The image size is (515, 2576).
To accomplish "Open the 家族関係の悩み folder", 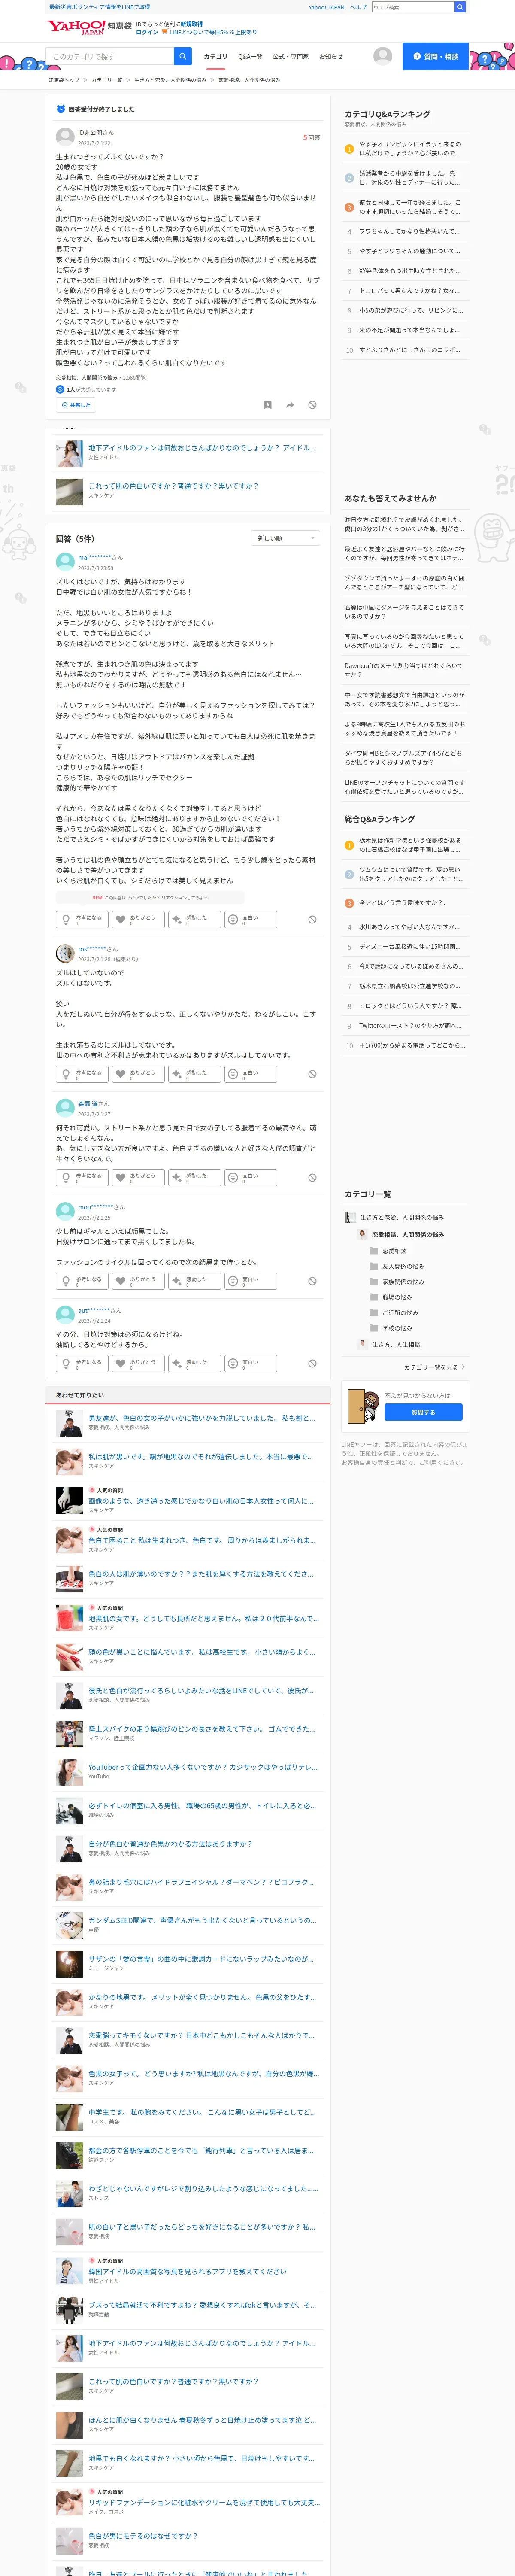I will click(374, 1281).
